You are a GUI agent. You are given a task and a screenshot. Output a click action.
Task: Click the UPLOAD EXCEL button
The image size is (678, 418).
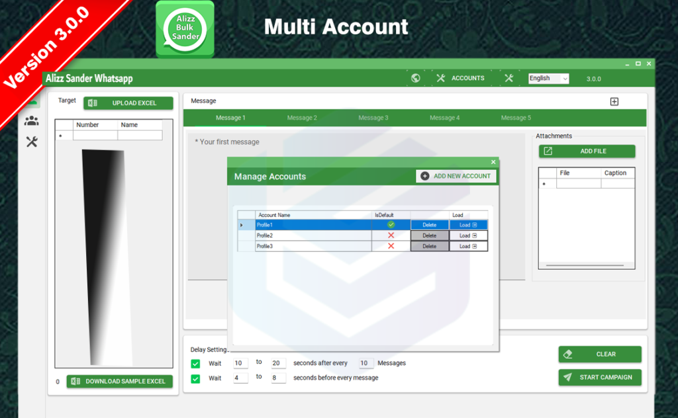tap(128, 103)
